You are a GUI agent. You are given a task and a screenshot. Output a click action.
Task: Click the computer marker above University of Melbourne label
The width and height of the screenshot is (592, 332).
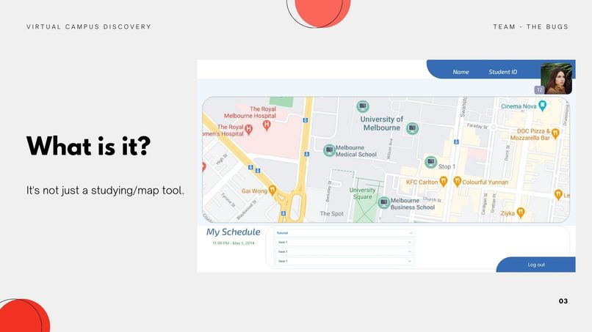coord(362,107)
